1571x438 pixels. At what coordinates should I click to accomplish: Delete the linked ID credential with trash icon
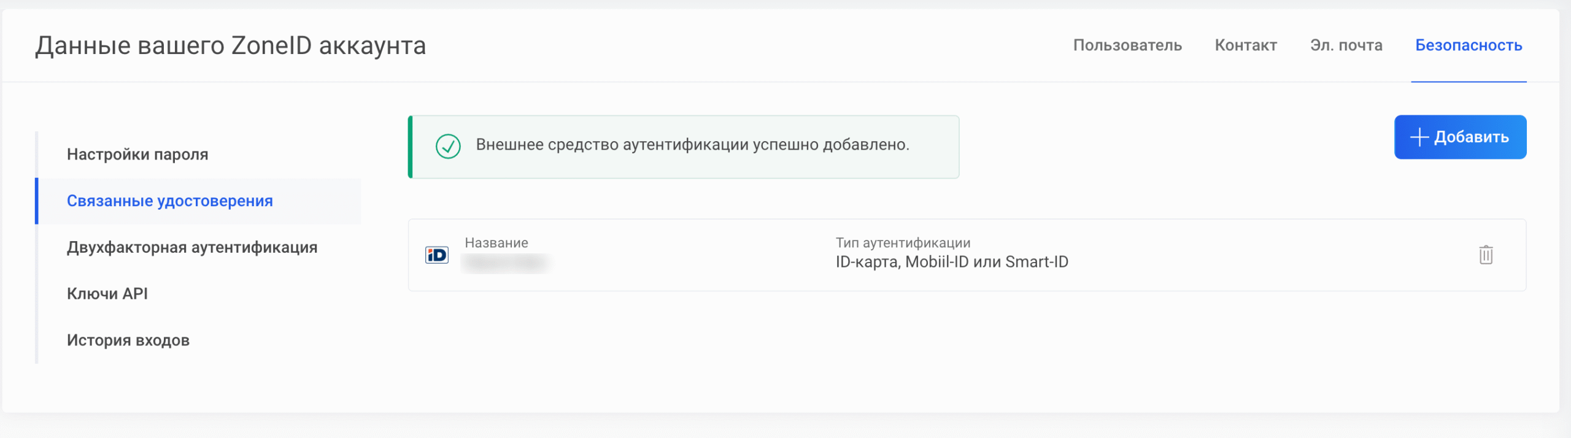(x=1485, y=255)
